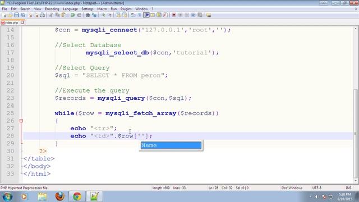
Task: Click the last toolbar icon after macros
Action: pos(209,15)
